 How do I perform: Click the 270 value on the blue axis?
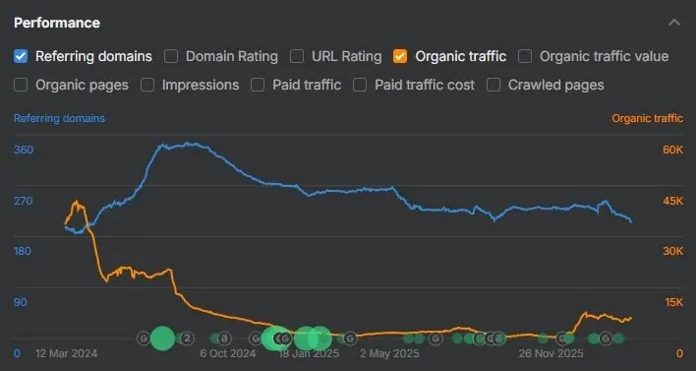coord(24,201)
